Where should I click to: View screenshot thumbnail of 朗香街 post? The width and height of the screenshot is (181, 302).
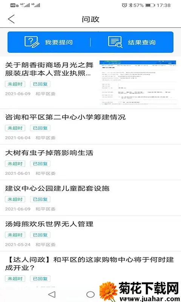click(x=138, y=83)
